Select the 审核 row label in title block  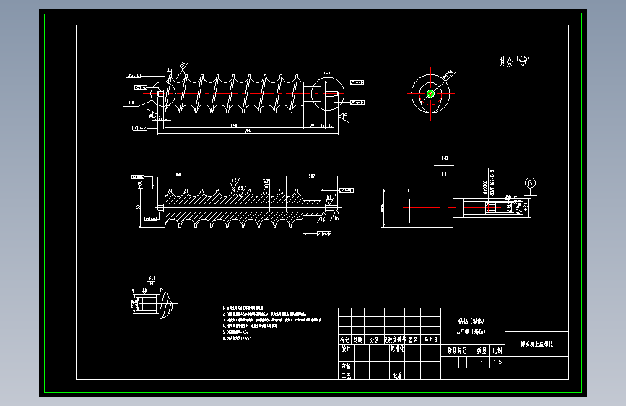coord(346,366)
